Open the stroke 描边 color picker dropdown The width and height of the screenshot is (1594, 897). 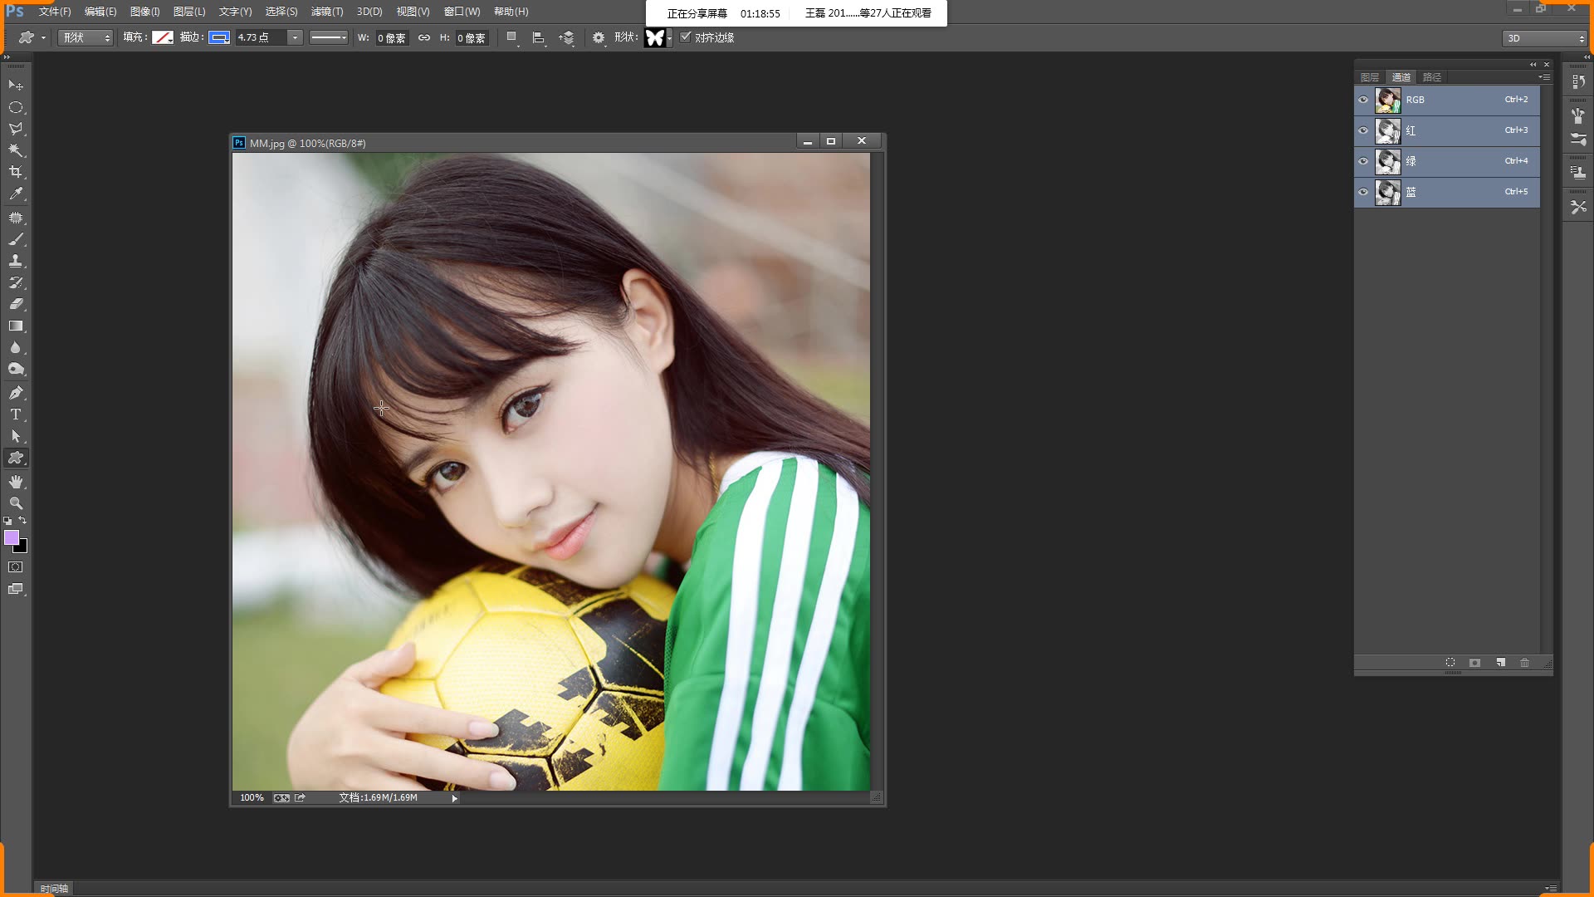tap(219, 37)
